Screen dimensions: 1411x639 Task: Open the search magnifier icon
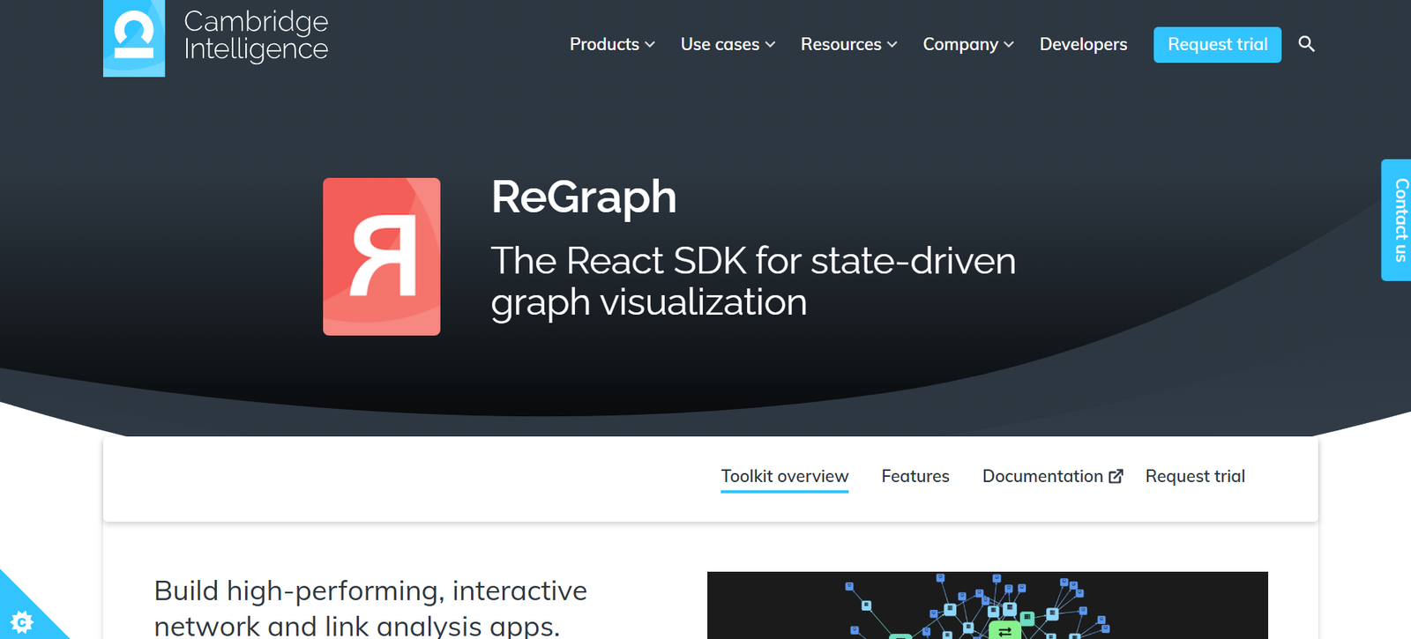coord(1306,44)
